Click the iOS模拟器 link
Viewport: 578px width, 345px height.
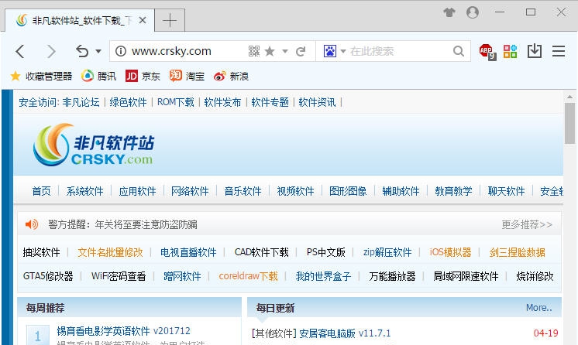pos(450,252)
